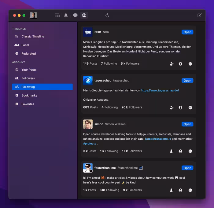
Task: Open Simon Willison's profile with Open button
Action: coord(187,124)
